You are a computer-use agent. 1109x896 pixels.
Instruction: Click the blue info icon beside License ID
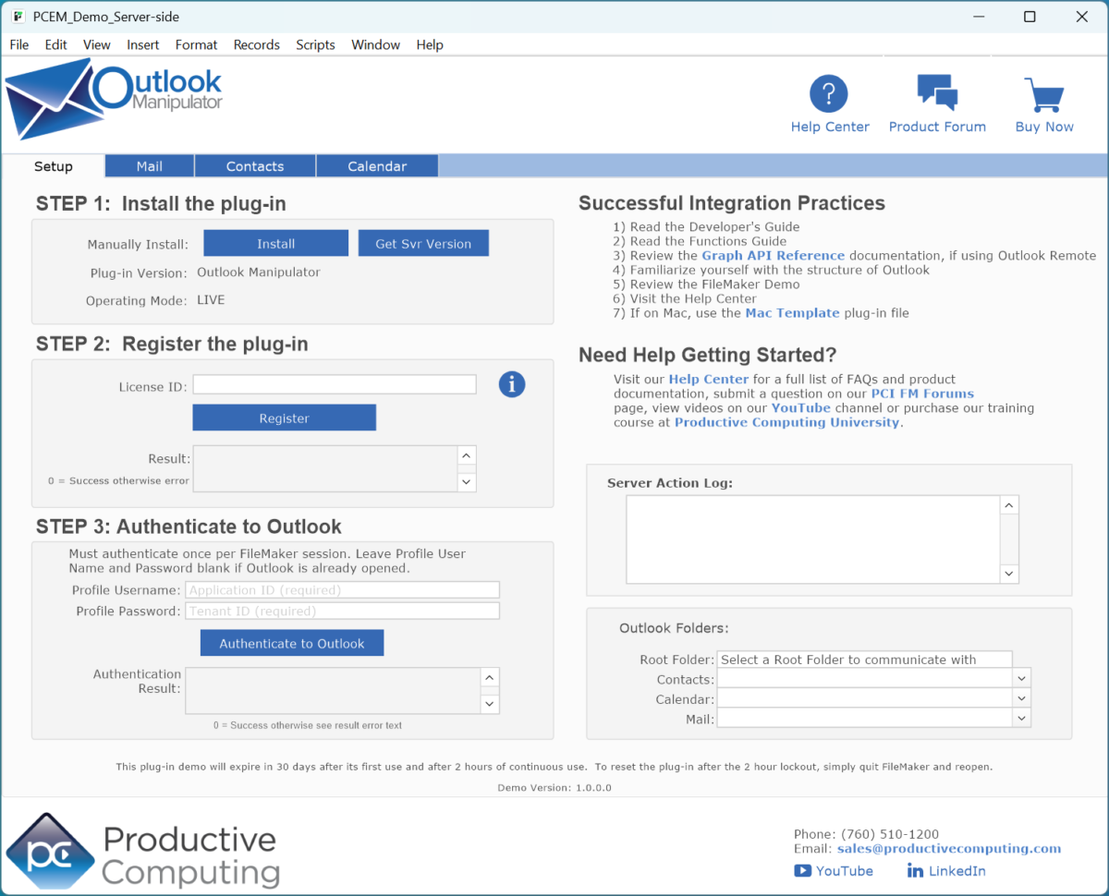[512, 383]
